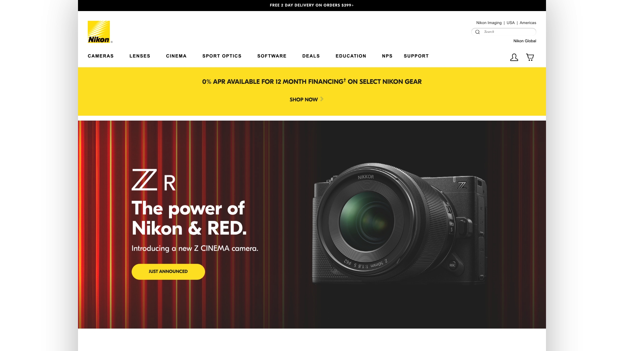This screenshot has width=624, height=351.
Task: Go to the Deals section
Action: [311, 56]
